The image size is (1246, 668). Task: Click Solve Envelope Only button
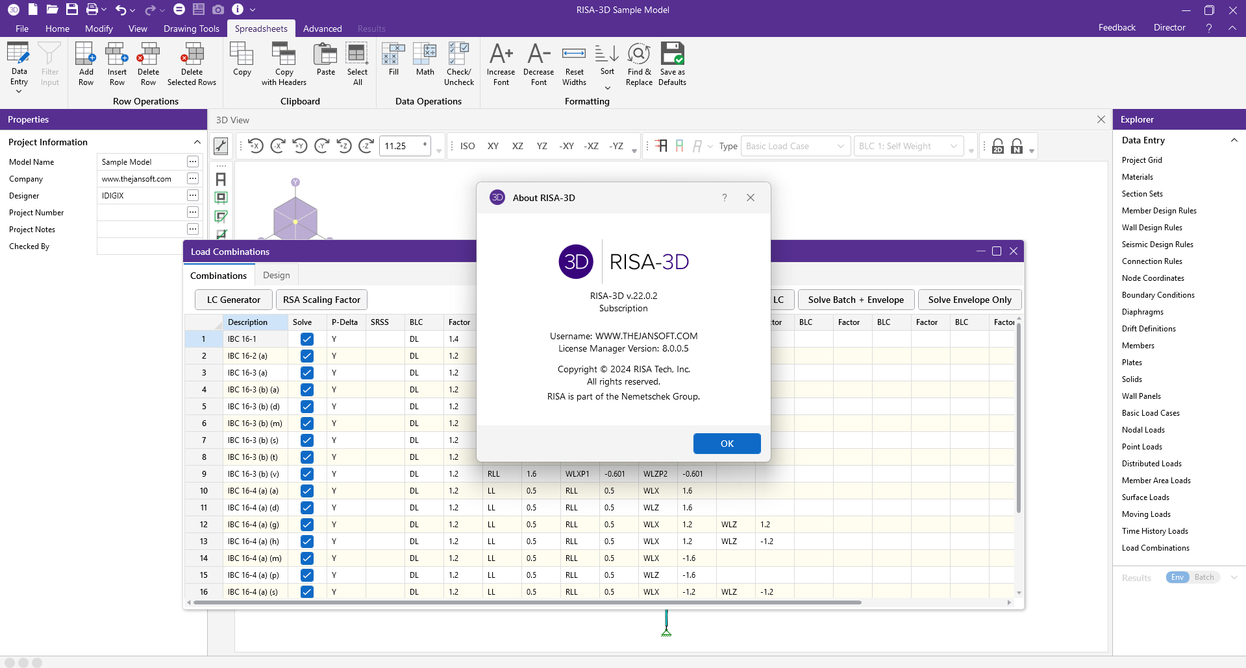(969, 300)
